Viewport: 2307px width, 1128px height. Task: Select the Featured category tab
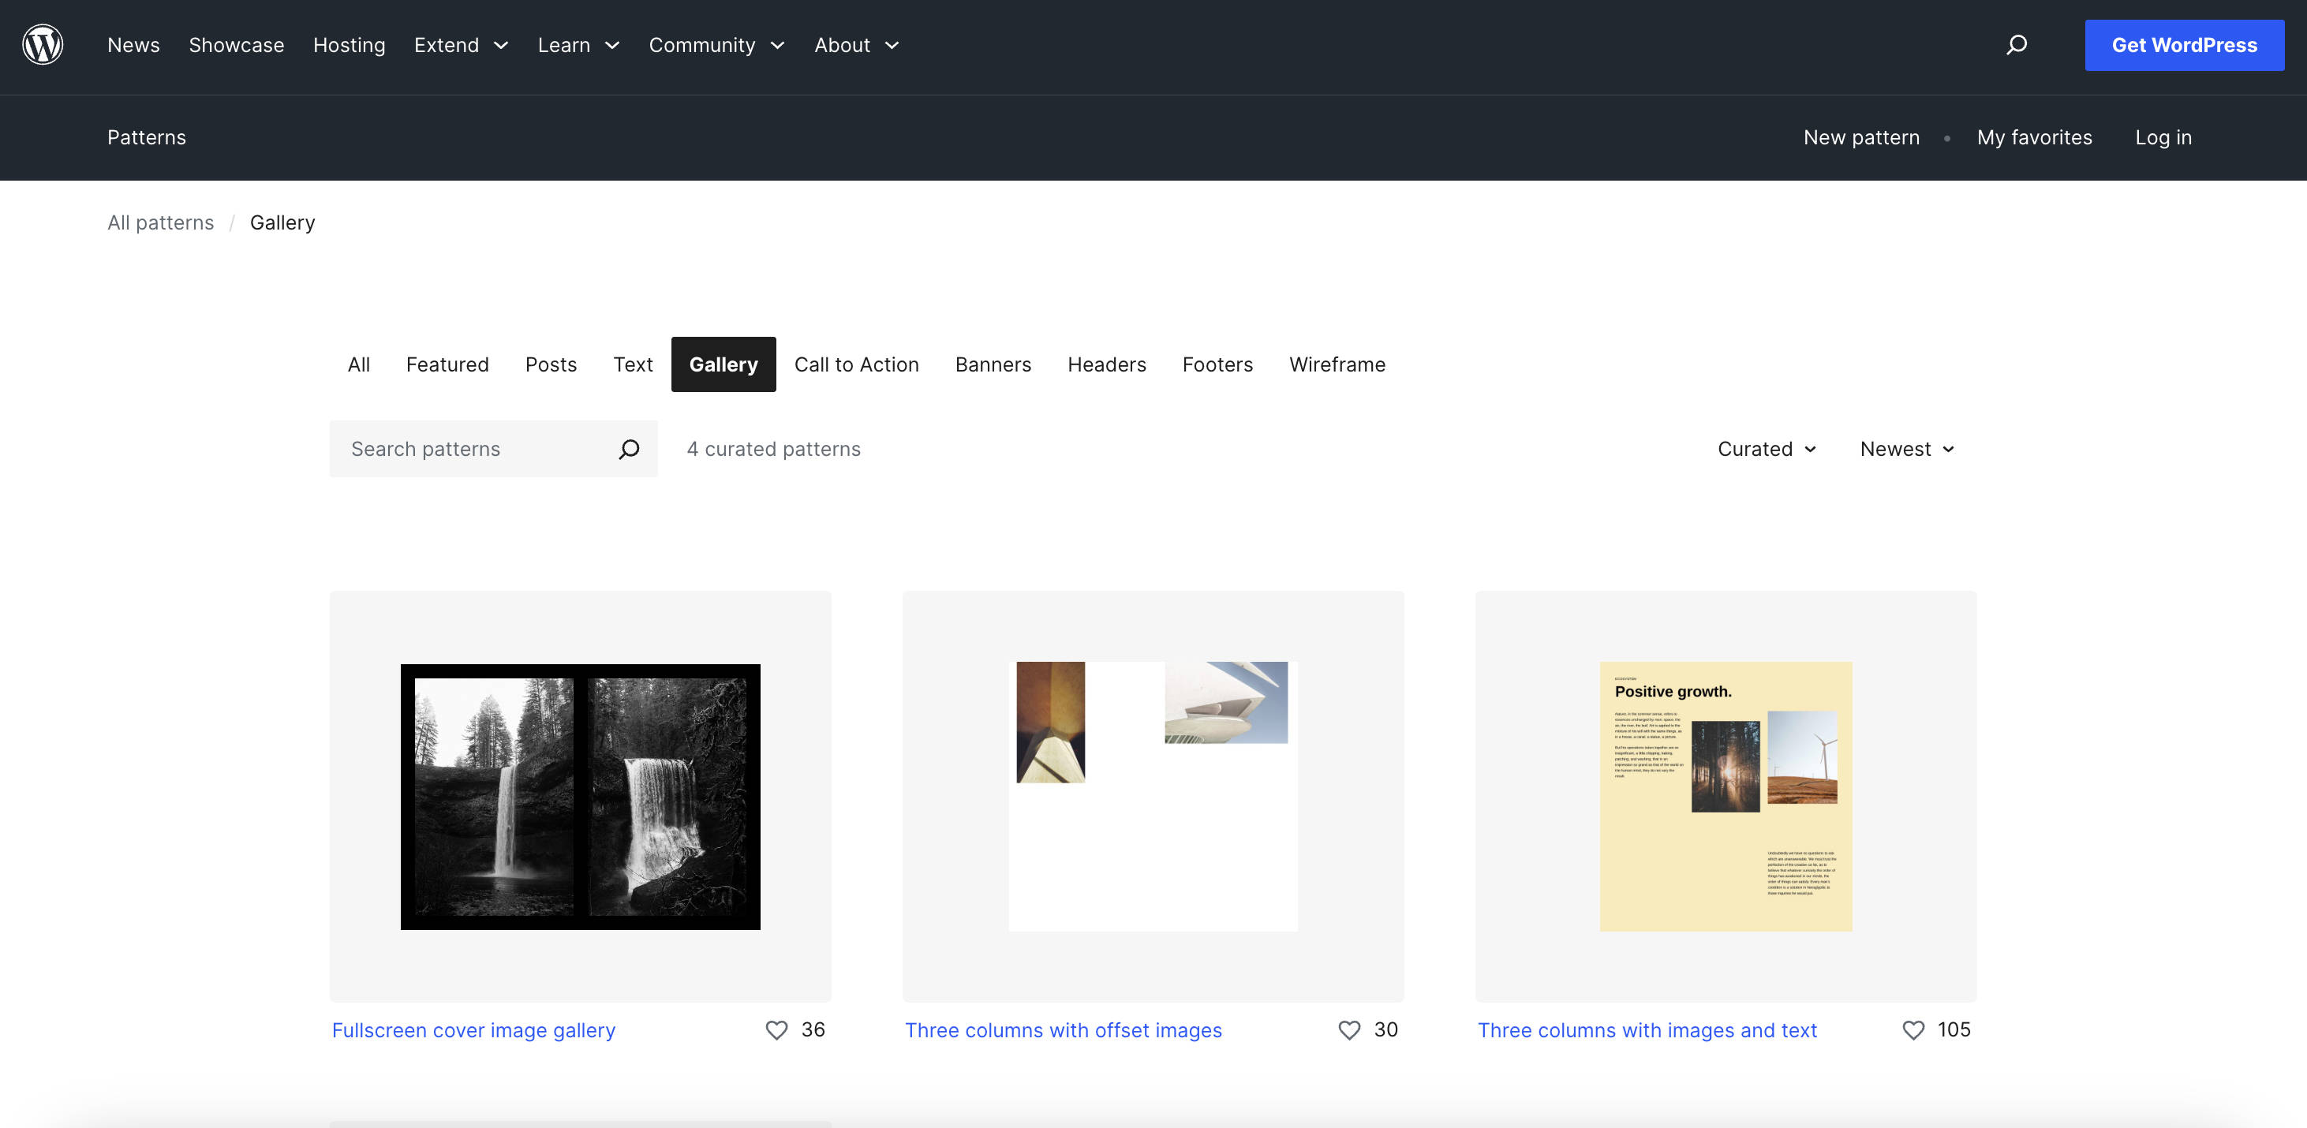447,364
